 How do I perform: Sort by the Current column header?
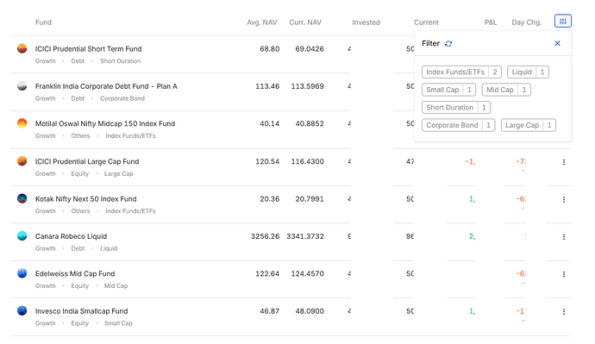tap(426, 22)
